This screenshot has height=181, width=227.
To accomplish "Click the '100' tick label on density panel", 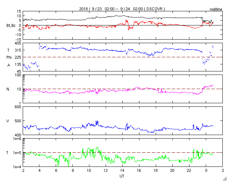I will click(x=18, y=75).
